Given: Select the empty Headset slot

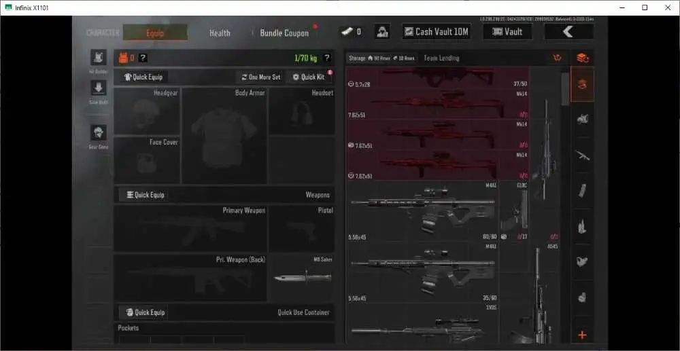Looking at the screenshot, I should pyautogui.click(x=302, y=111).
